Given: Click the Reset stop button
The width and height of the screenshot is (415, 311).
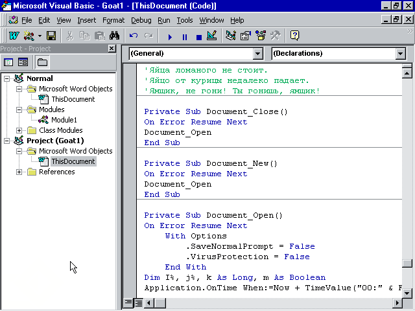Looking at the screenshot, I should 199,36.
